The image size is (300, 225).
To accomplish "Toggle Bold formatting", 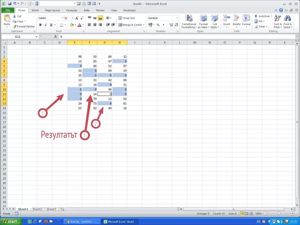I will (40, 25).
